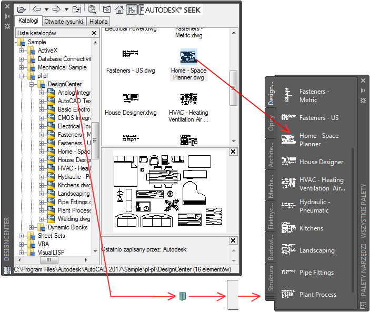
Task: Open the Elektryc... palette tab
Action: pos(271,216)
